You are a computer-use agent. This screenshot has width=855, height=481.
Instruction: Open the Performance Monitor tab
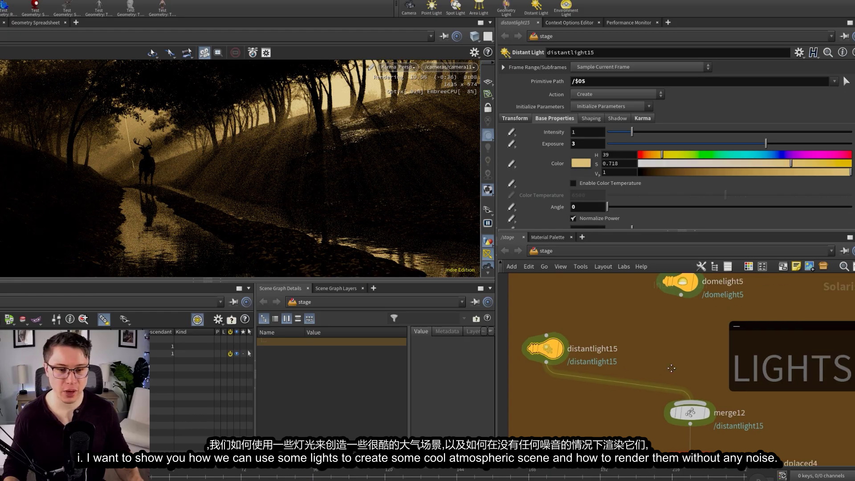(628, 23)
